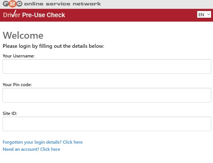Open the EN language dropdown
213x163 pixels.
tap(204, 15)
